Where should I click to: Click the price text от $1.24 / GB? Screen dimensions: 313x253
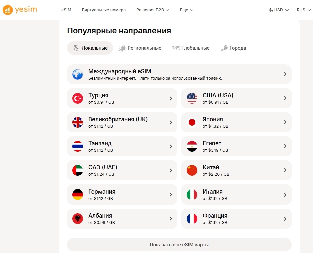coord(101,174)
